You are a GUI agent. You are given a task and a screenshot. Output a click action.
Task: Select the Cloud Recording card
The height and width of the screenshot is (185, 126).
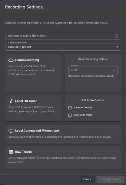tap(33, 73)
